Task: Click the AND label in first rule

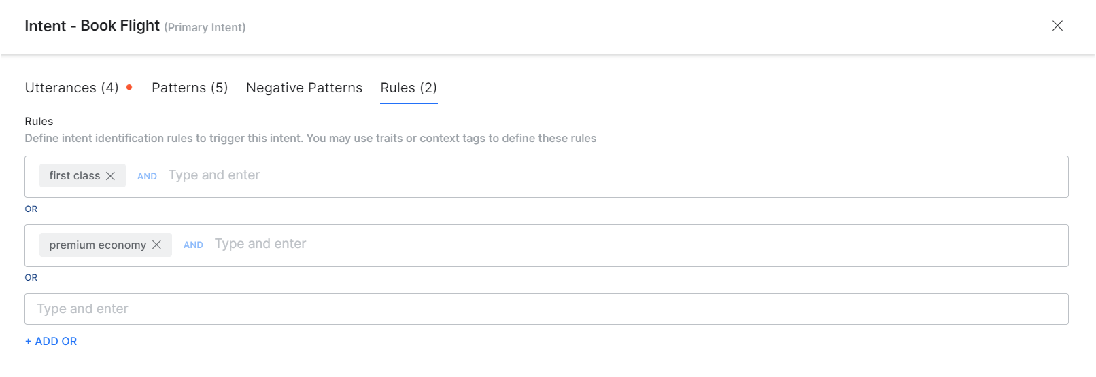Action: [x=147, y=176]
